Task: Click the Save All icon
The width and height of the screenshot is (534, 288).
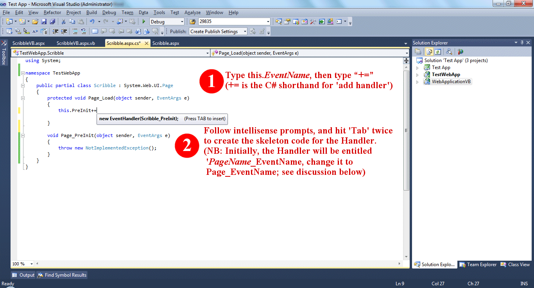Action: (x=52, y=21)
